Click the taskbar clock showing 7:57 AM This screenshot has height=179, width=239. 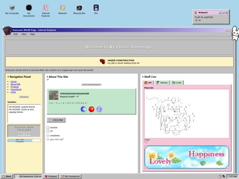pos(232,176)
